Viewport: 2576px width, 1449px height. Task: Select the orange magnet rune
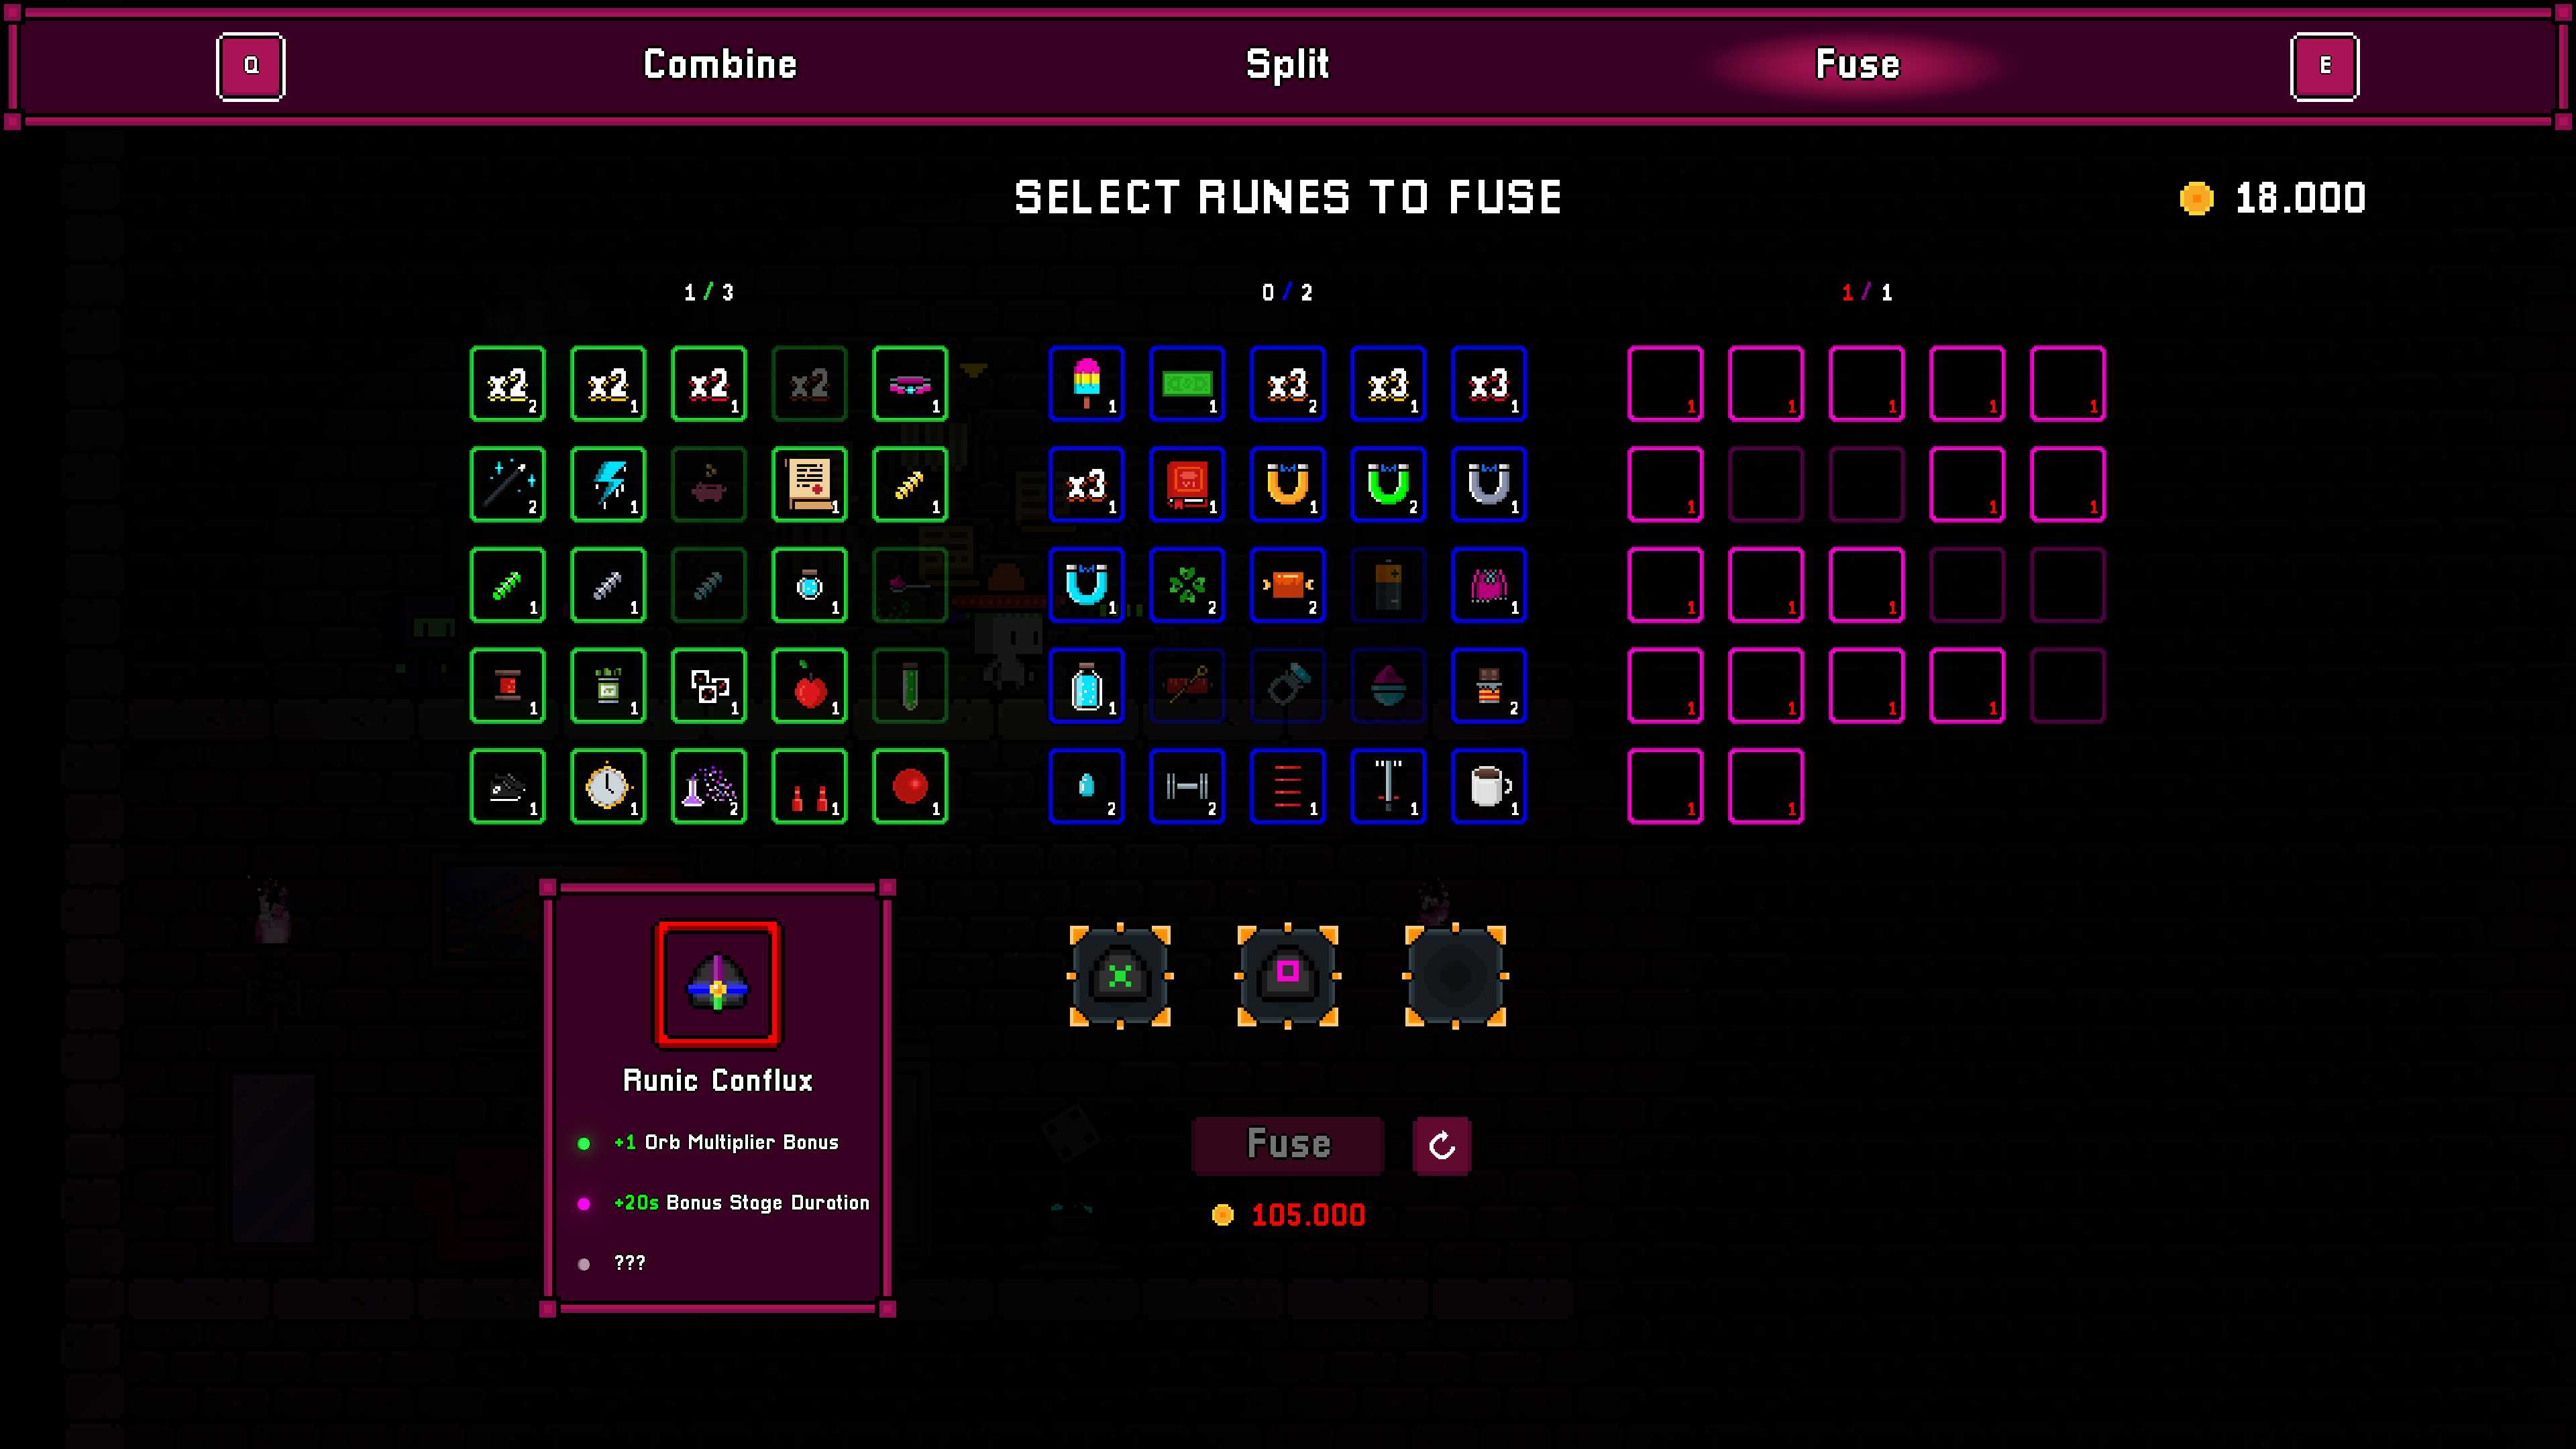(x=1287, y=485)
